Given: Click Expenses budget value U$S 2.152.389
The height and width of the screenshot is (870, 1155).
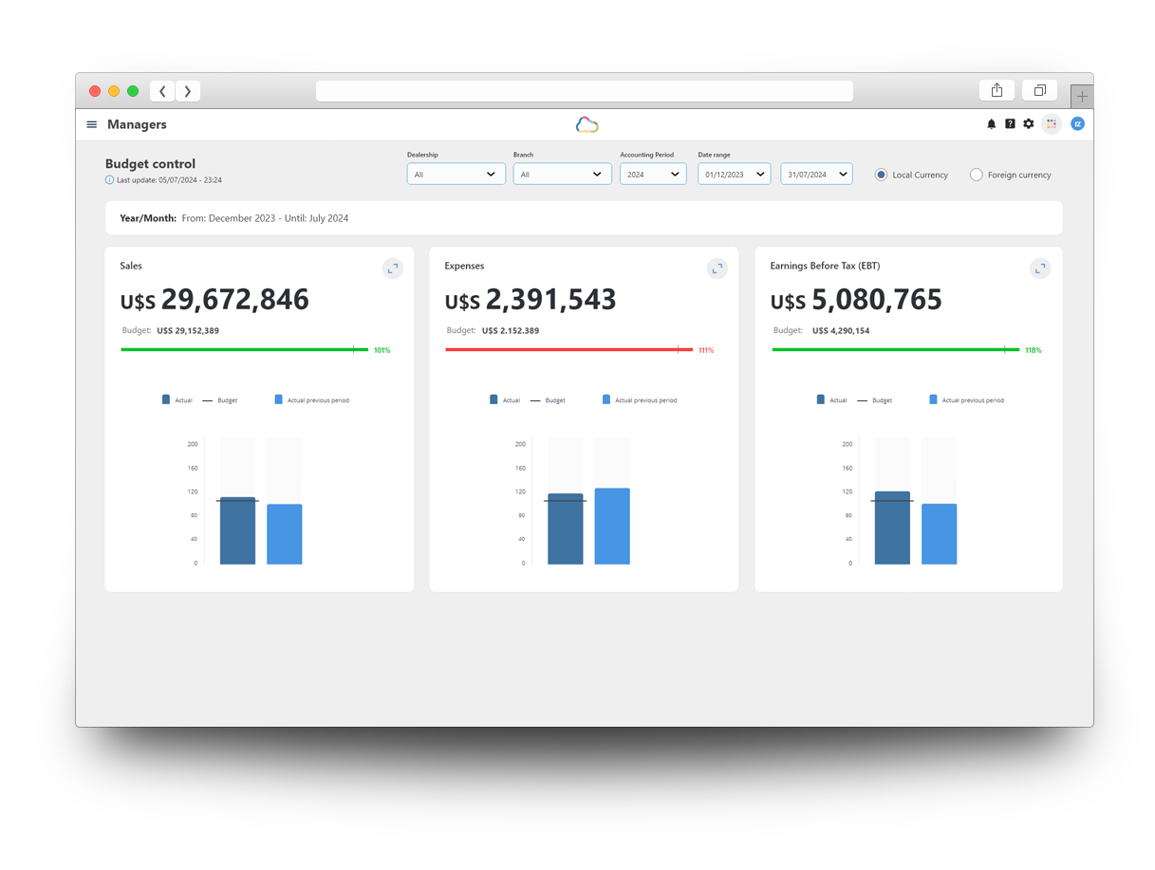Looking at the screenshot, I should [511, 331].
